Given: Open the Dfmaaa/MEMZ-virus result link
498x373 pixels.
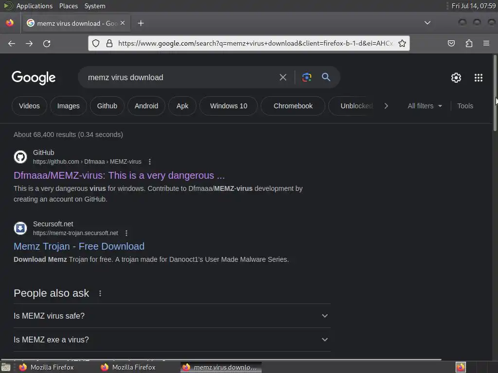Looking at the screenshot, I should pos(119,175).
